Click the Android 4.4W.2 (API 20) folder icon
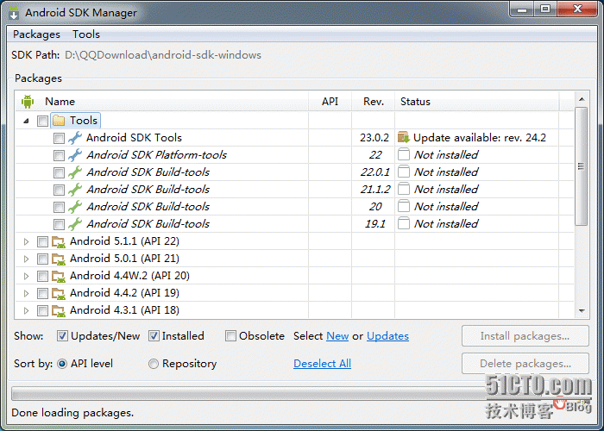604x431 pixels. click(59, 277)
